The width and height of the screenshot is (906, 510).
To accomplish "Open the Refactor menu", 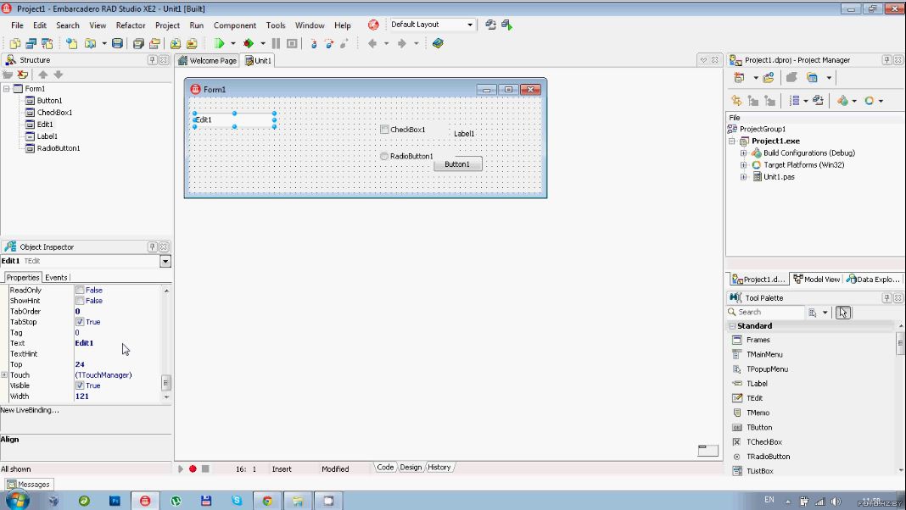I will (131, 25).
